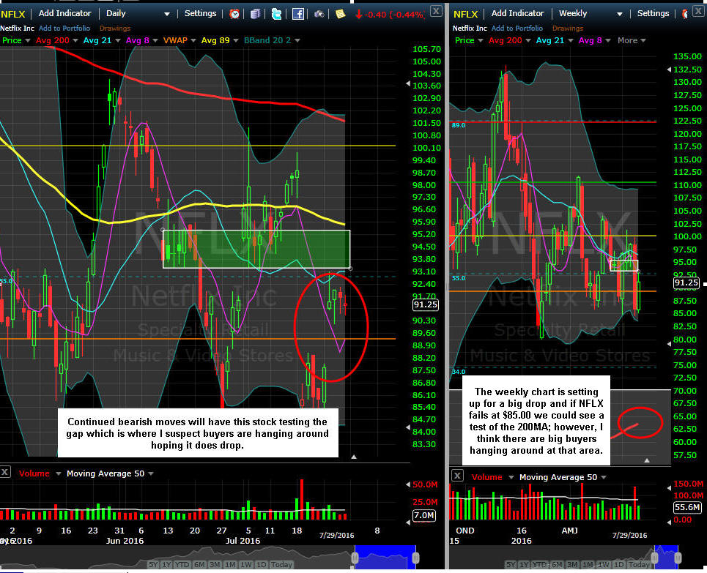Open the database stack icon
707x573 pixels.
coord(256,14)
